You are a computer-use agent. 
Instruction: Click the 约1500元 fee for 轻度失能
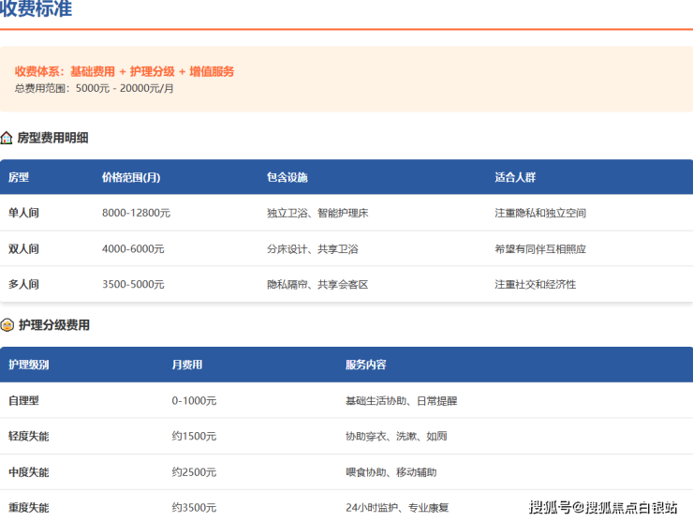(x=194, y=437)
